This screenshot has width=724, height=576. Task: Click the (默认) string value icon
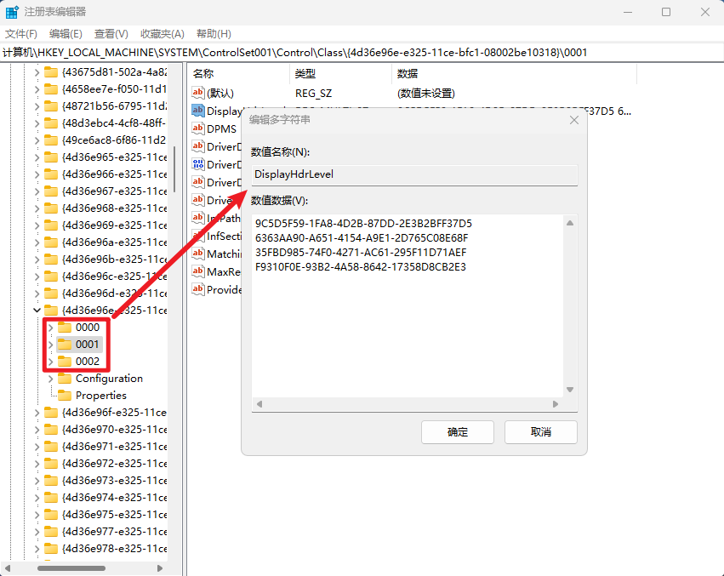(x=198, y=93)
